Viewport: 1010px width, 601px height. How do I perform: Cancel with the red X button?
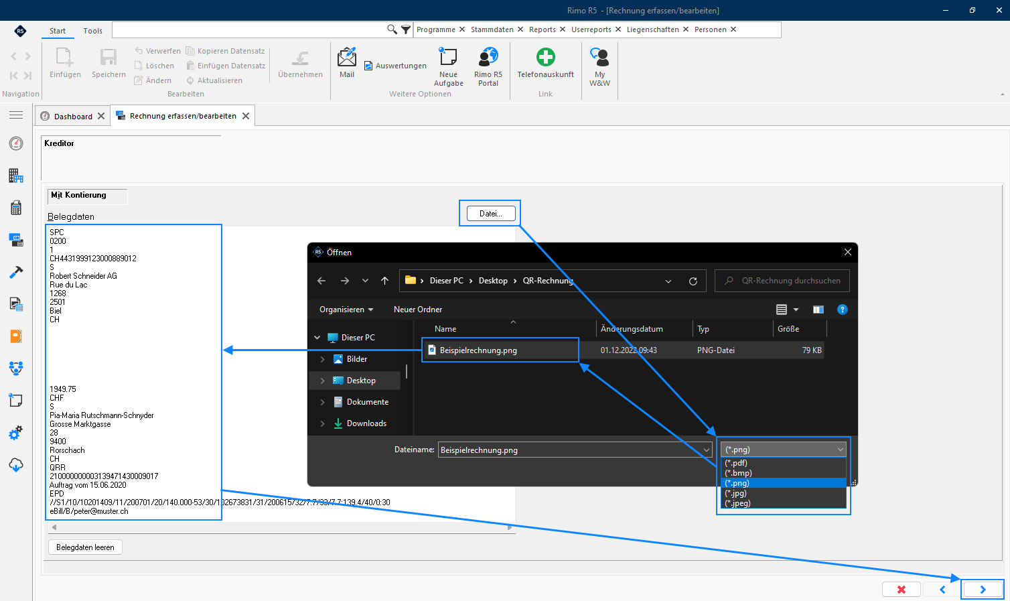pos(901,590)
